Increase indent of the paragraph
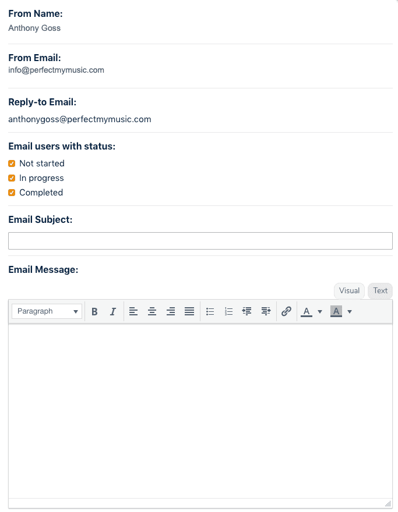This screenshot has width=398, height=512. pos(266,311)
